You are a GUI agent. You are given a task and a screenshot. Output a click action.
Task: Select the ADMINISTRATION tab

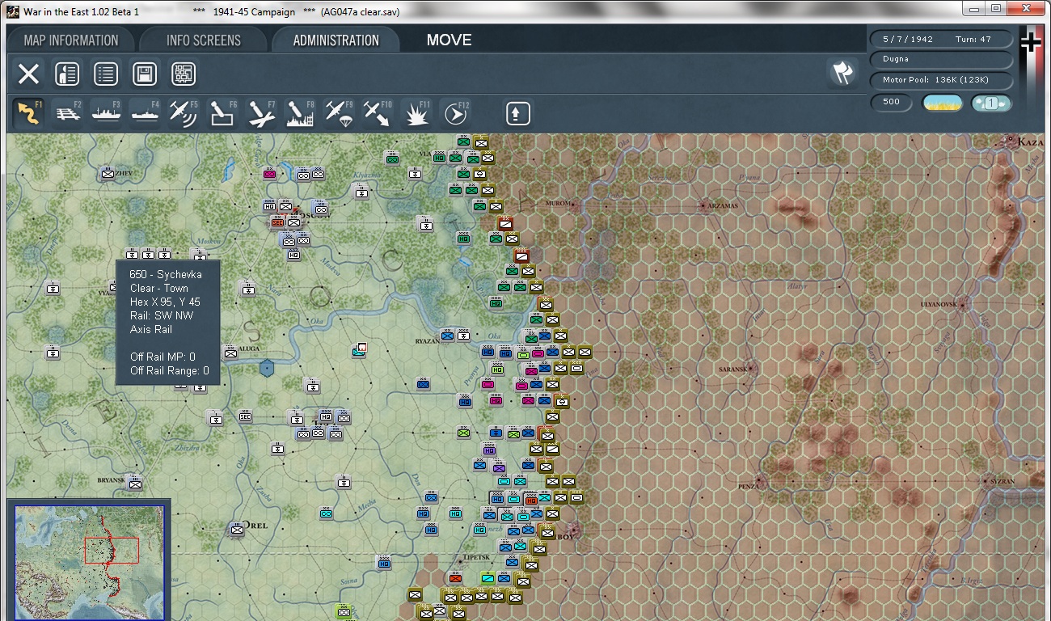336,40
